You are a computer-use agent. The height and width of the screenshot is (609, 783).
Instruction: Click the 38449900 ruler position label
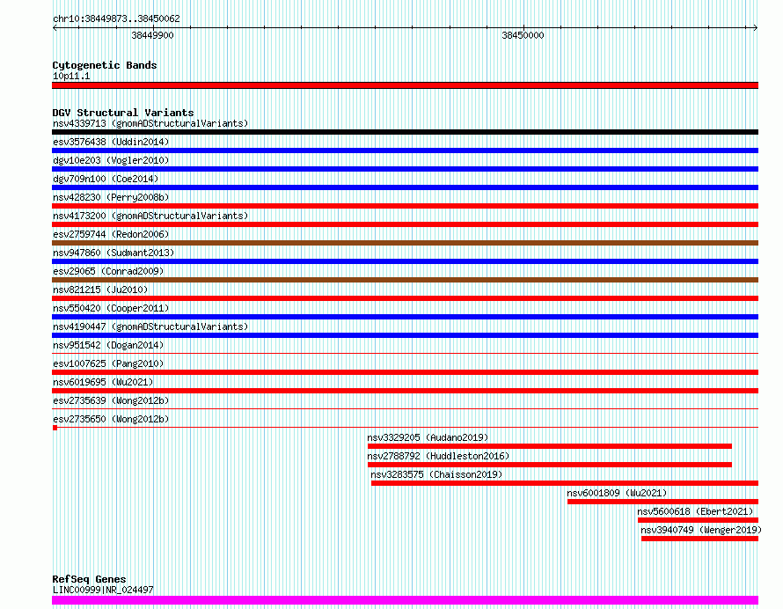point(152,35)
